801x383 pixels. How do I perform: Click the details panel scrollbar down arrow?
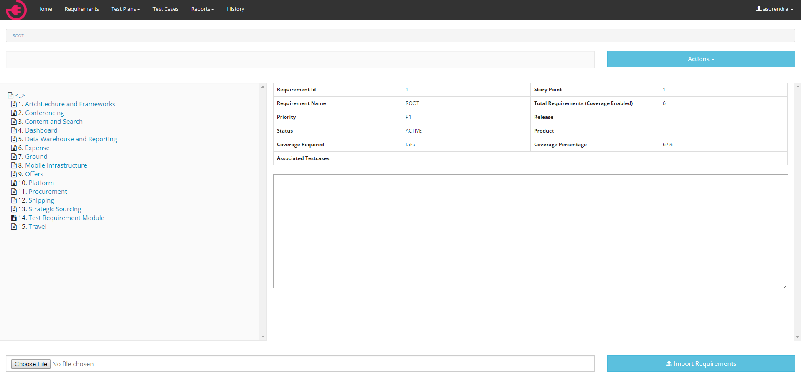(798, 337)
